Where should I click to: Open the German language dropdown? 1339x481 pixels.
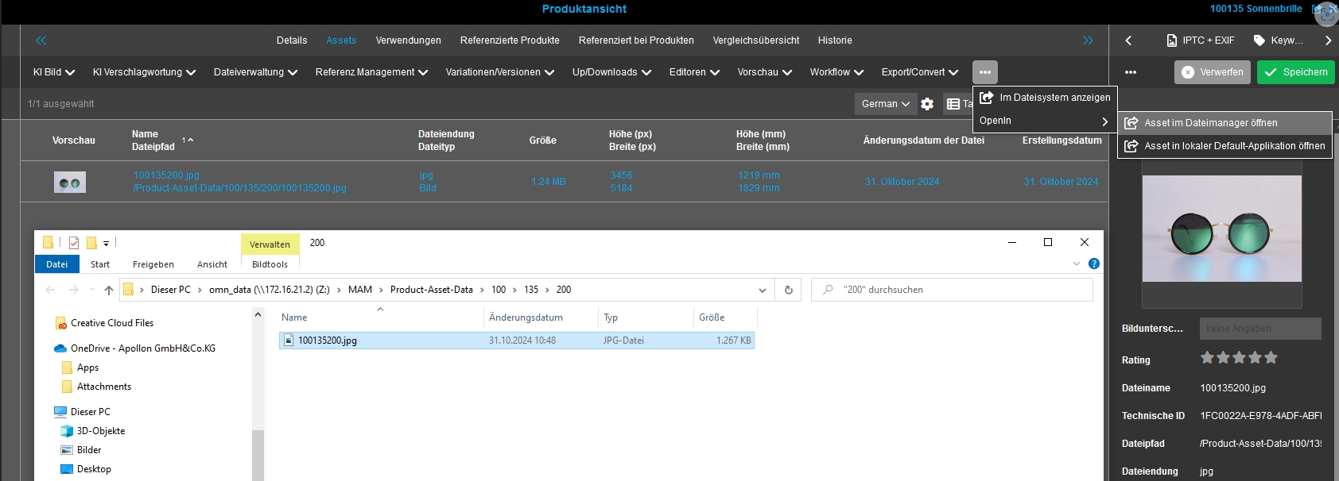pos(885,104)
